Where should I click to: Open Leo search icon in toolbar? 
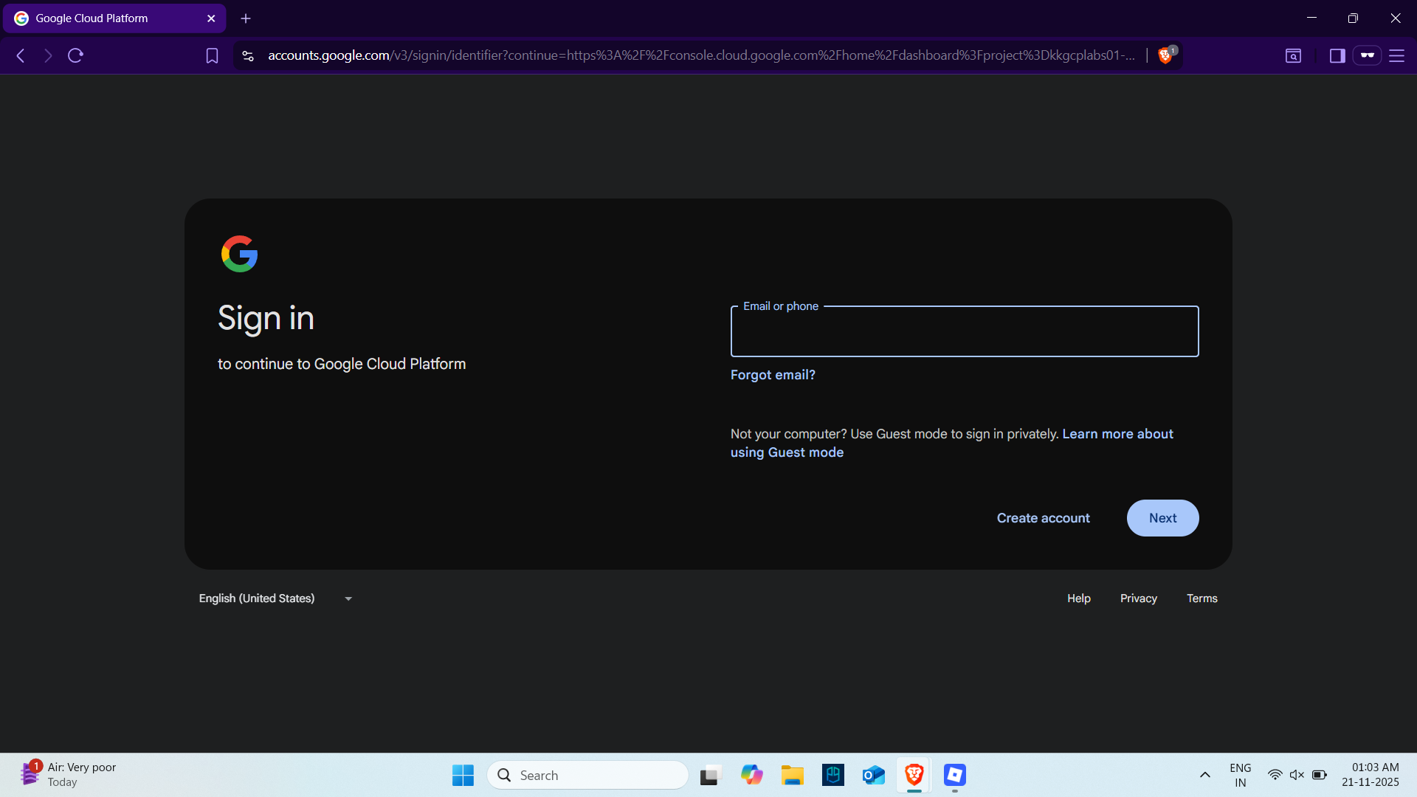pos(1293,55)
